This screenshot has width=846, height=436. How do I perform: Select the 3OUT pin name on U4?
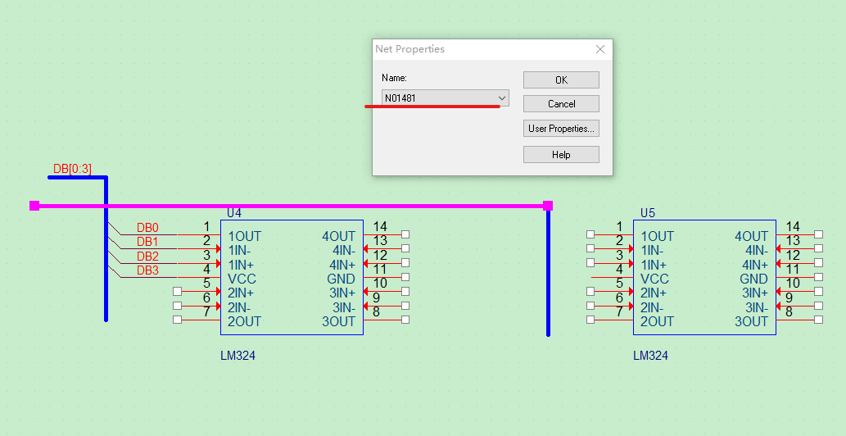pyautogui.click(x=339, y=321)
